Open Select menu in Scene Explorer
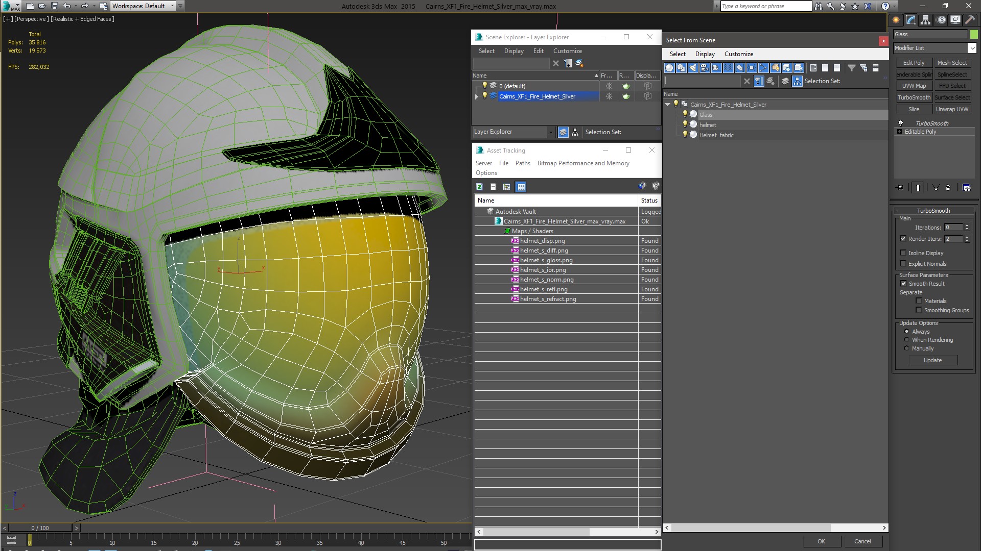The image size is (981, 551). [486, 51]
